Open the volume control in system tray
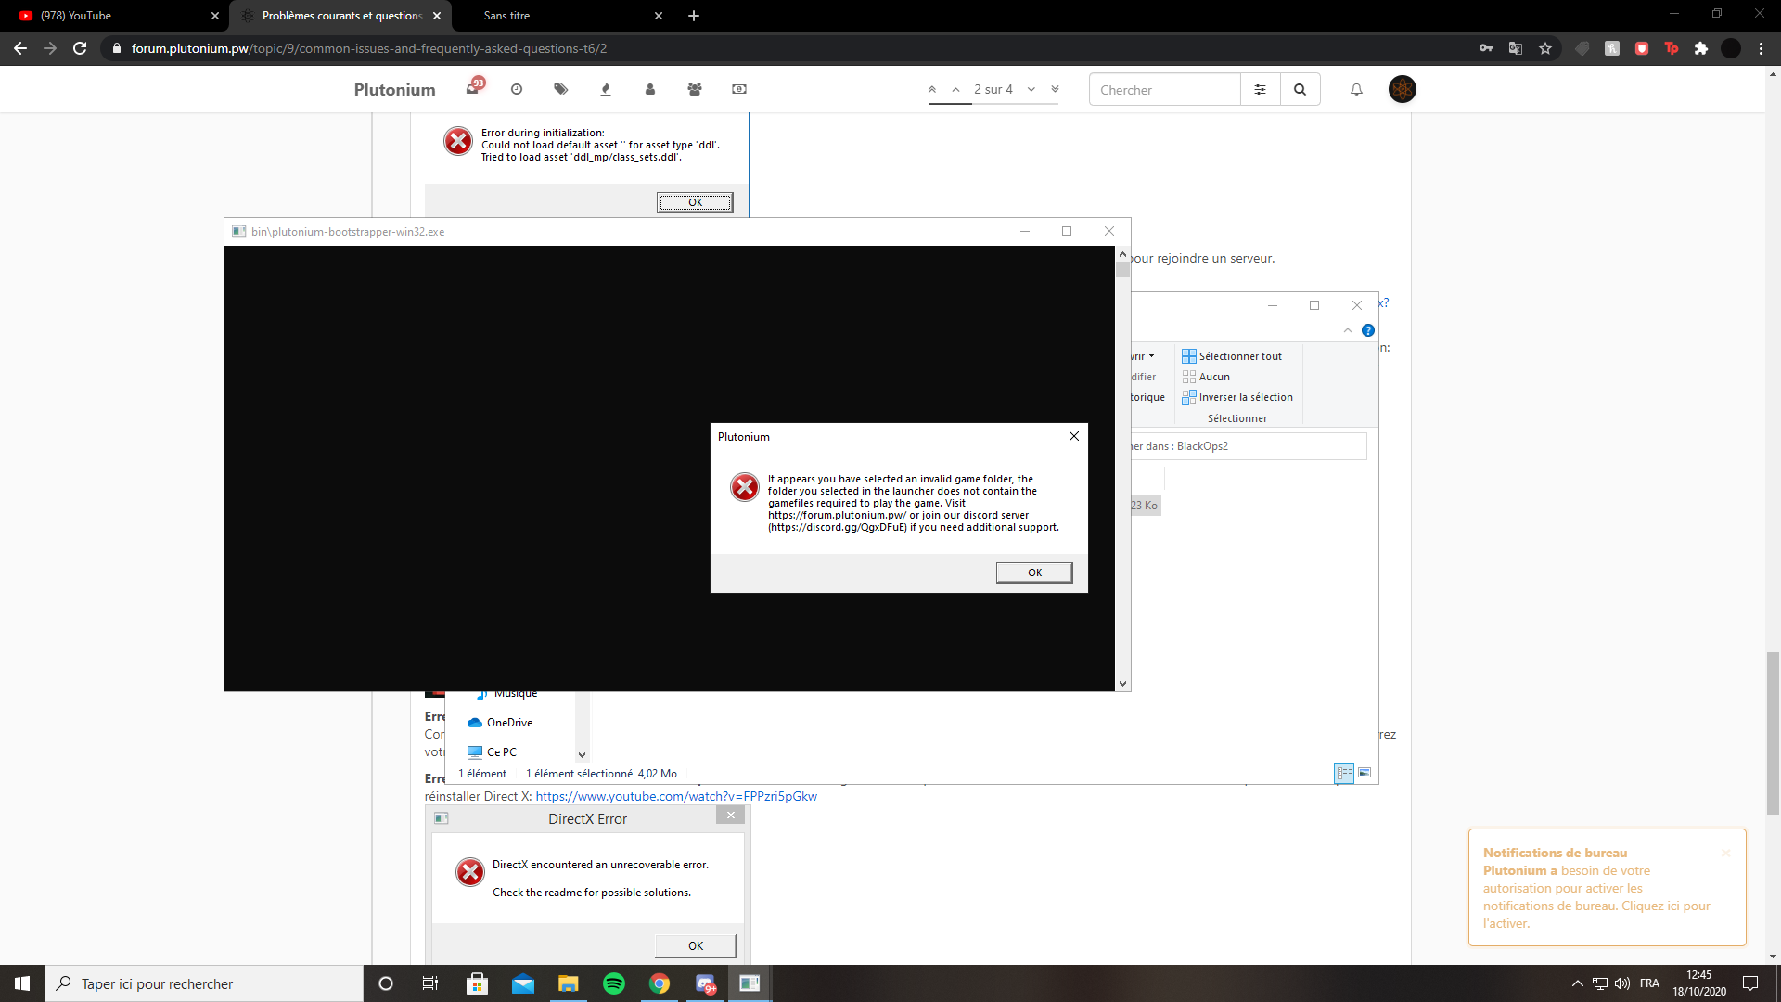The height and width of the screenshot is (1002, 1781). pos(1622,983)
